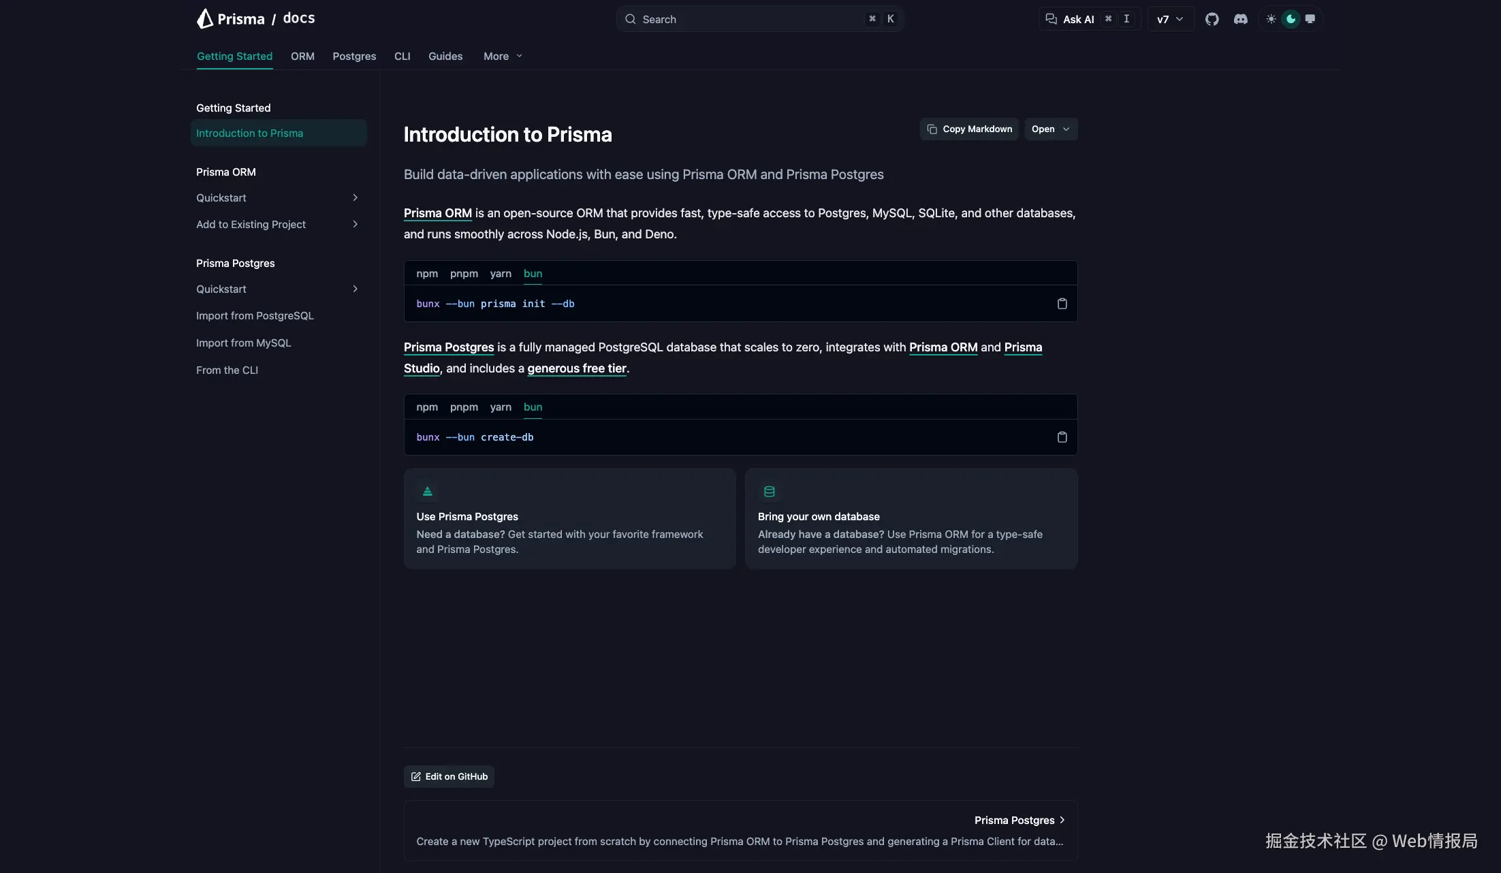1501x873 pixels.
Task: Open the GitHub repository icon
Action: 1212,19
